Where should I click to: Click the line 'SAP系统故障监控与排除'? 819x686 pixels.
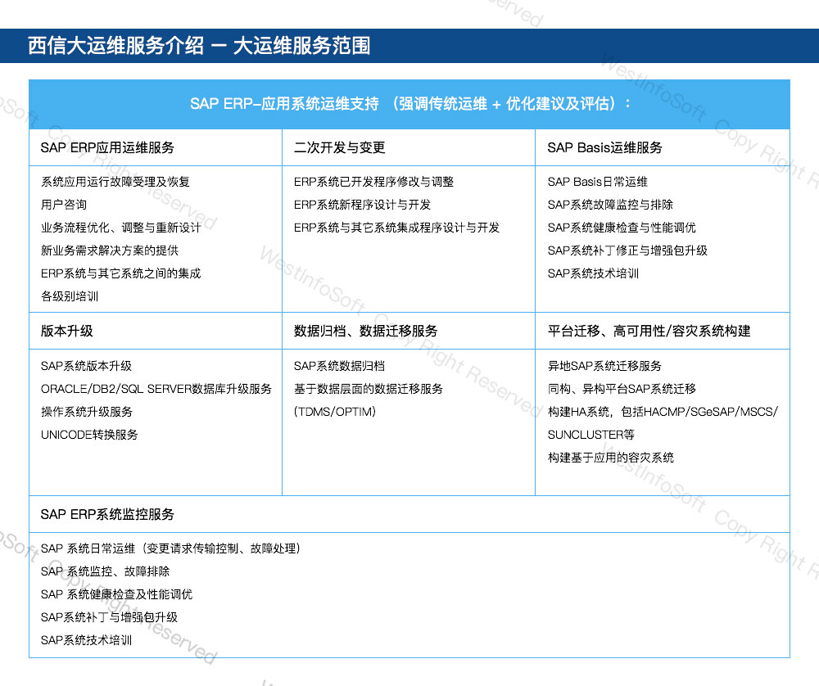click(611, 205)
